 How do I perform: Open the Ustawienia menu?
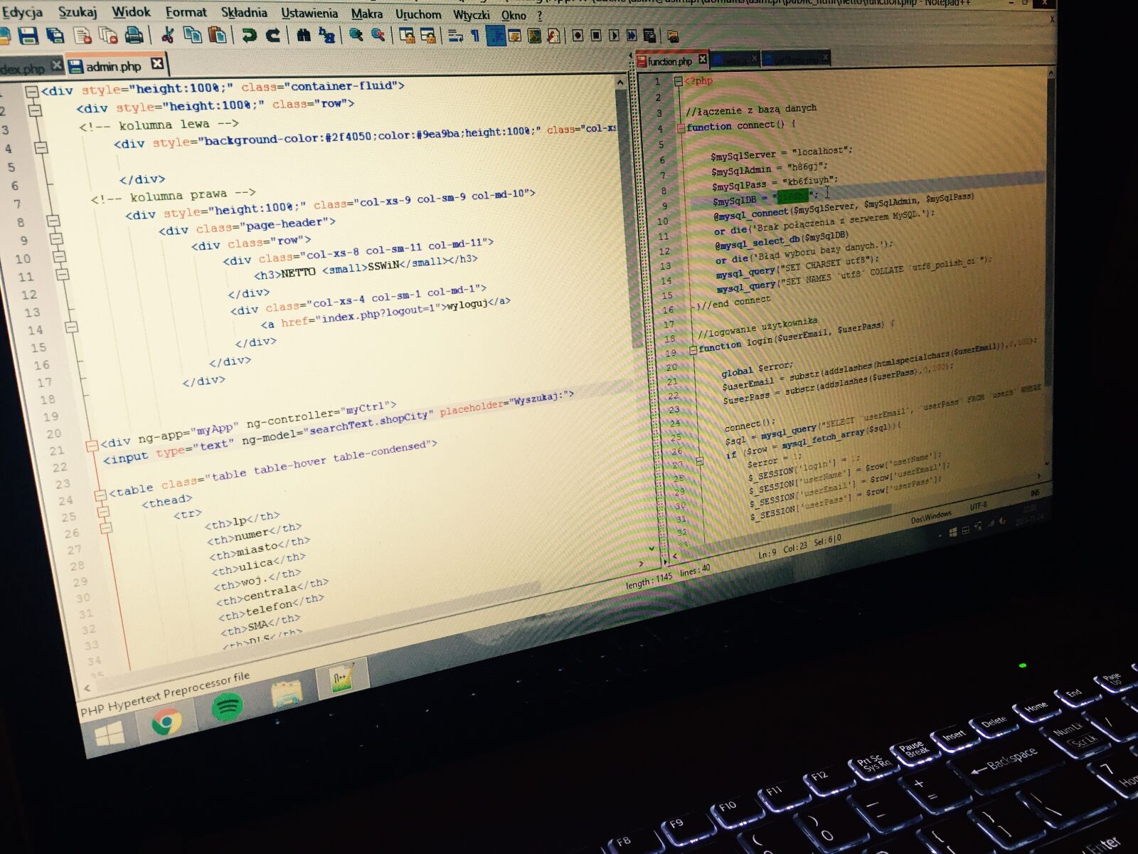click(309, 13)
